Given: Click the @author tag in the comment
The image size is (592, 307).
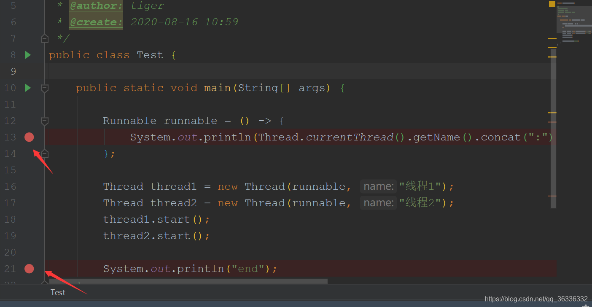Looking at the screenshot, I should click(x=96, y=6).
